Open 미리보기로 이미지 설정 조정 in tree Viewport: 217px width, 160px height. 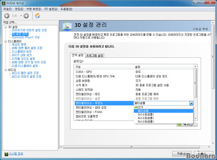(29, 30)
